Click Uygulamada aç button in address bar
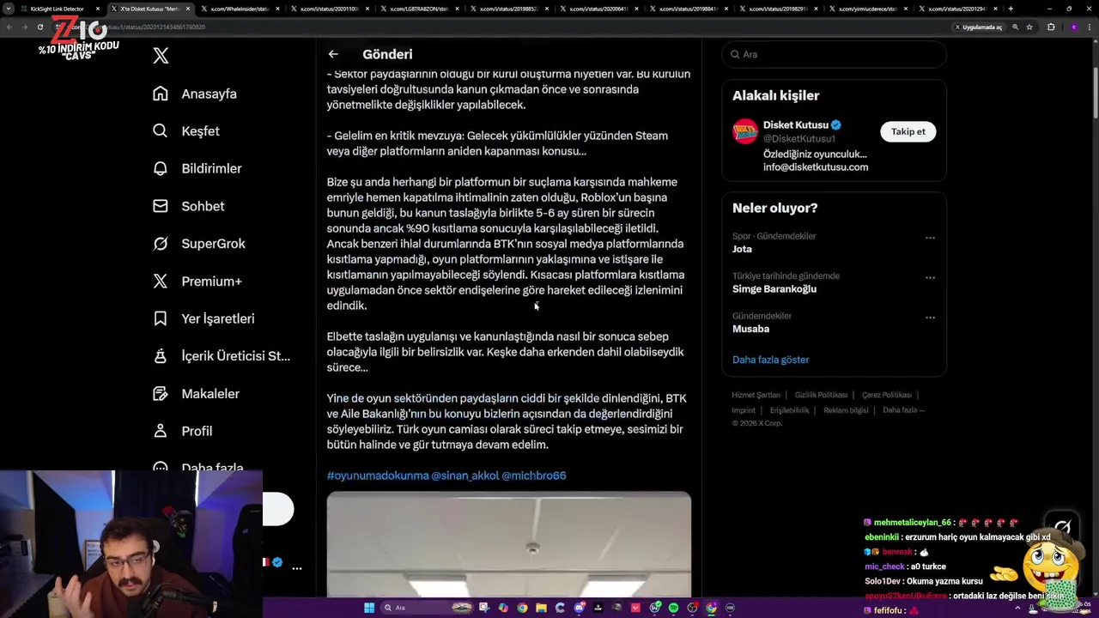Viewport: 1099px width, 618px height. click(x=978, y=27)
